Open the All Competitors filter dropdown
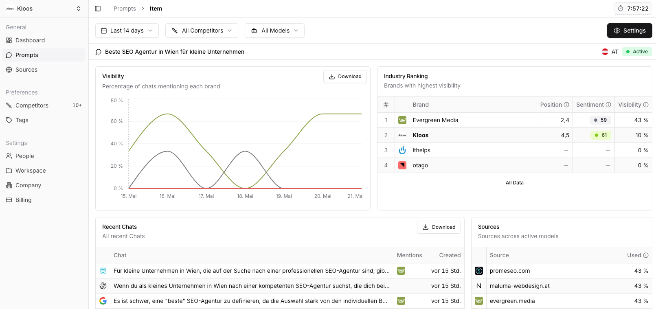The width and height of the screenshot is (656, 309). pos(202,31)
